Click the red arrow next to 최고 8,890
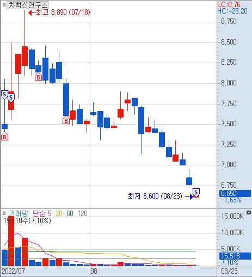Viewport: 252px width, 277px height. coord(32,13)
